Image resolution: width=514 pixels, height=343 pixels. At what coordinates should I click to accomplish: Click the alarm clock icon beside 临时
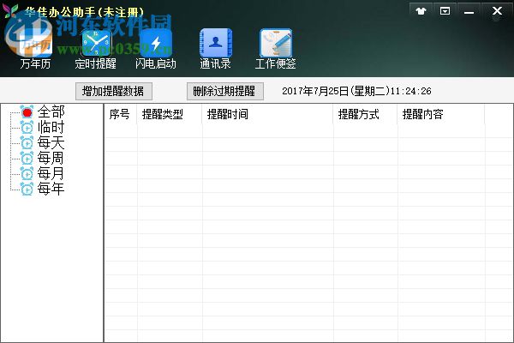tap(27, 128)
